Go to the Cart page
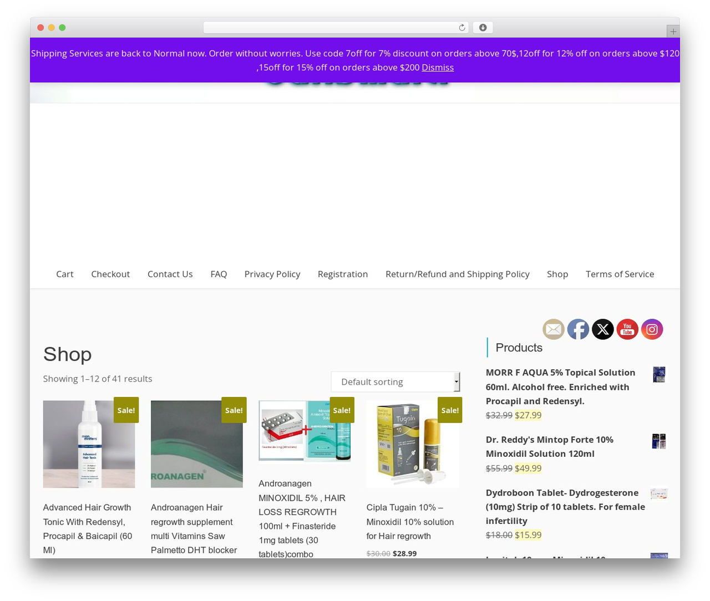This screenshot has height=601, width=710. point(65,274)
